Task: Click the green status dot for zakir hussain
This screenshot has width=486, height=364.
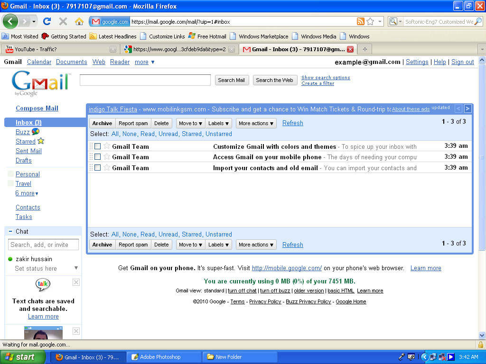Action: 10,259
